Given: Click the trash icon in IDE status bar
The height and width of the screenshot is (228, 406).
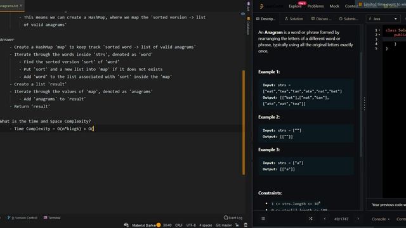Looking at the screenshot, I should (246, 225).
